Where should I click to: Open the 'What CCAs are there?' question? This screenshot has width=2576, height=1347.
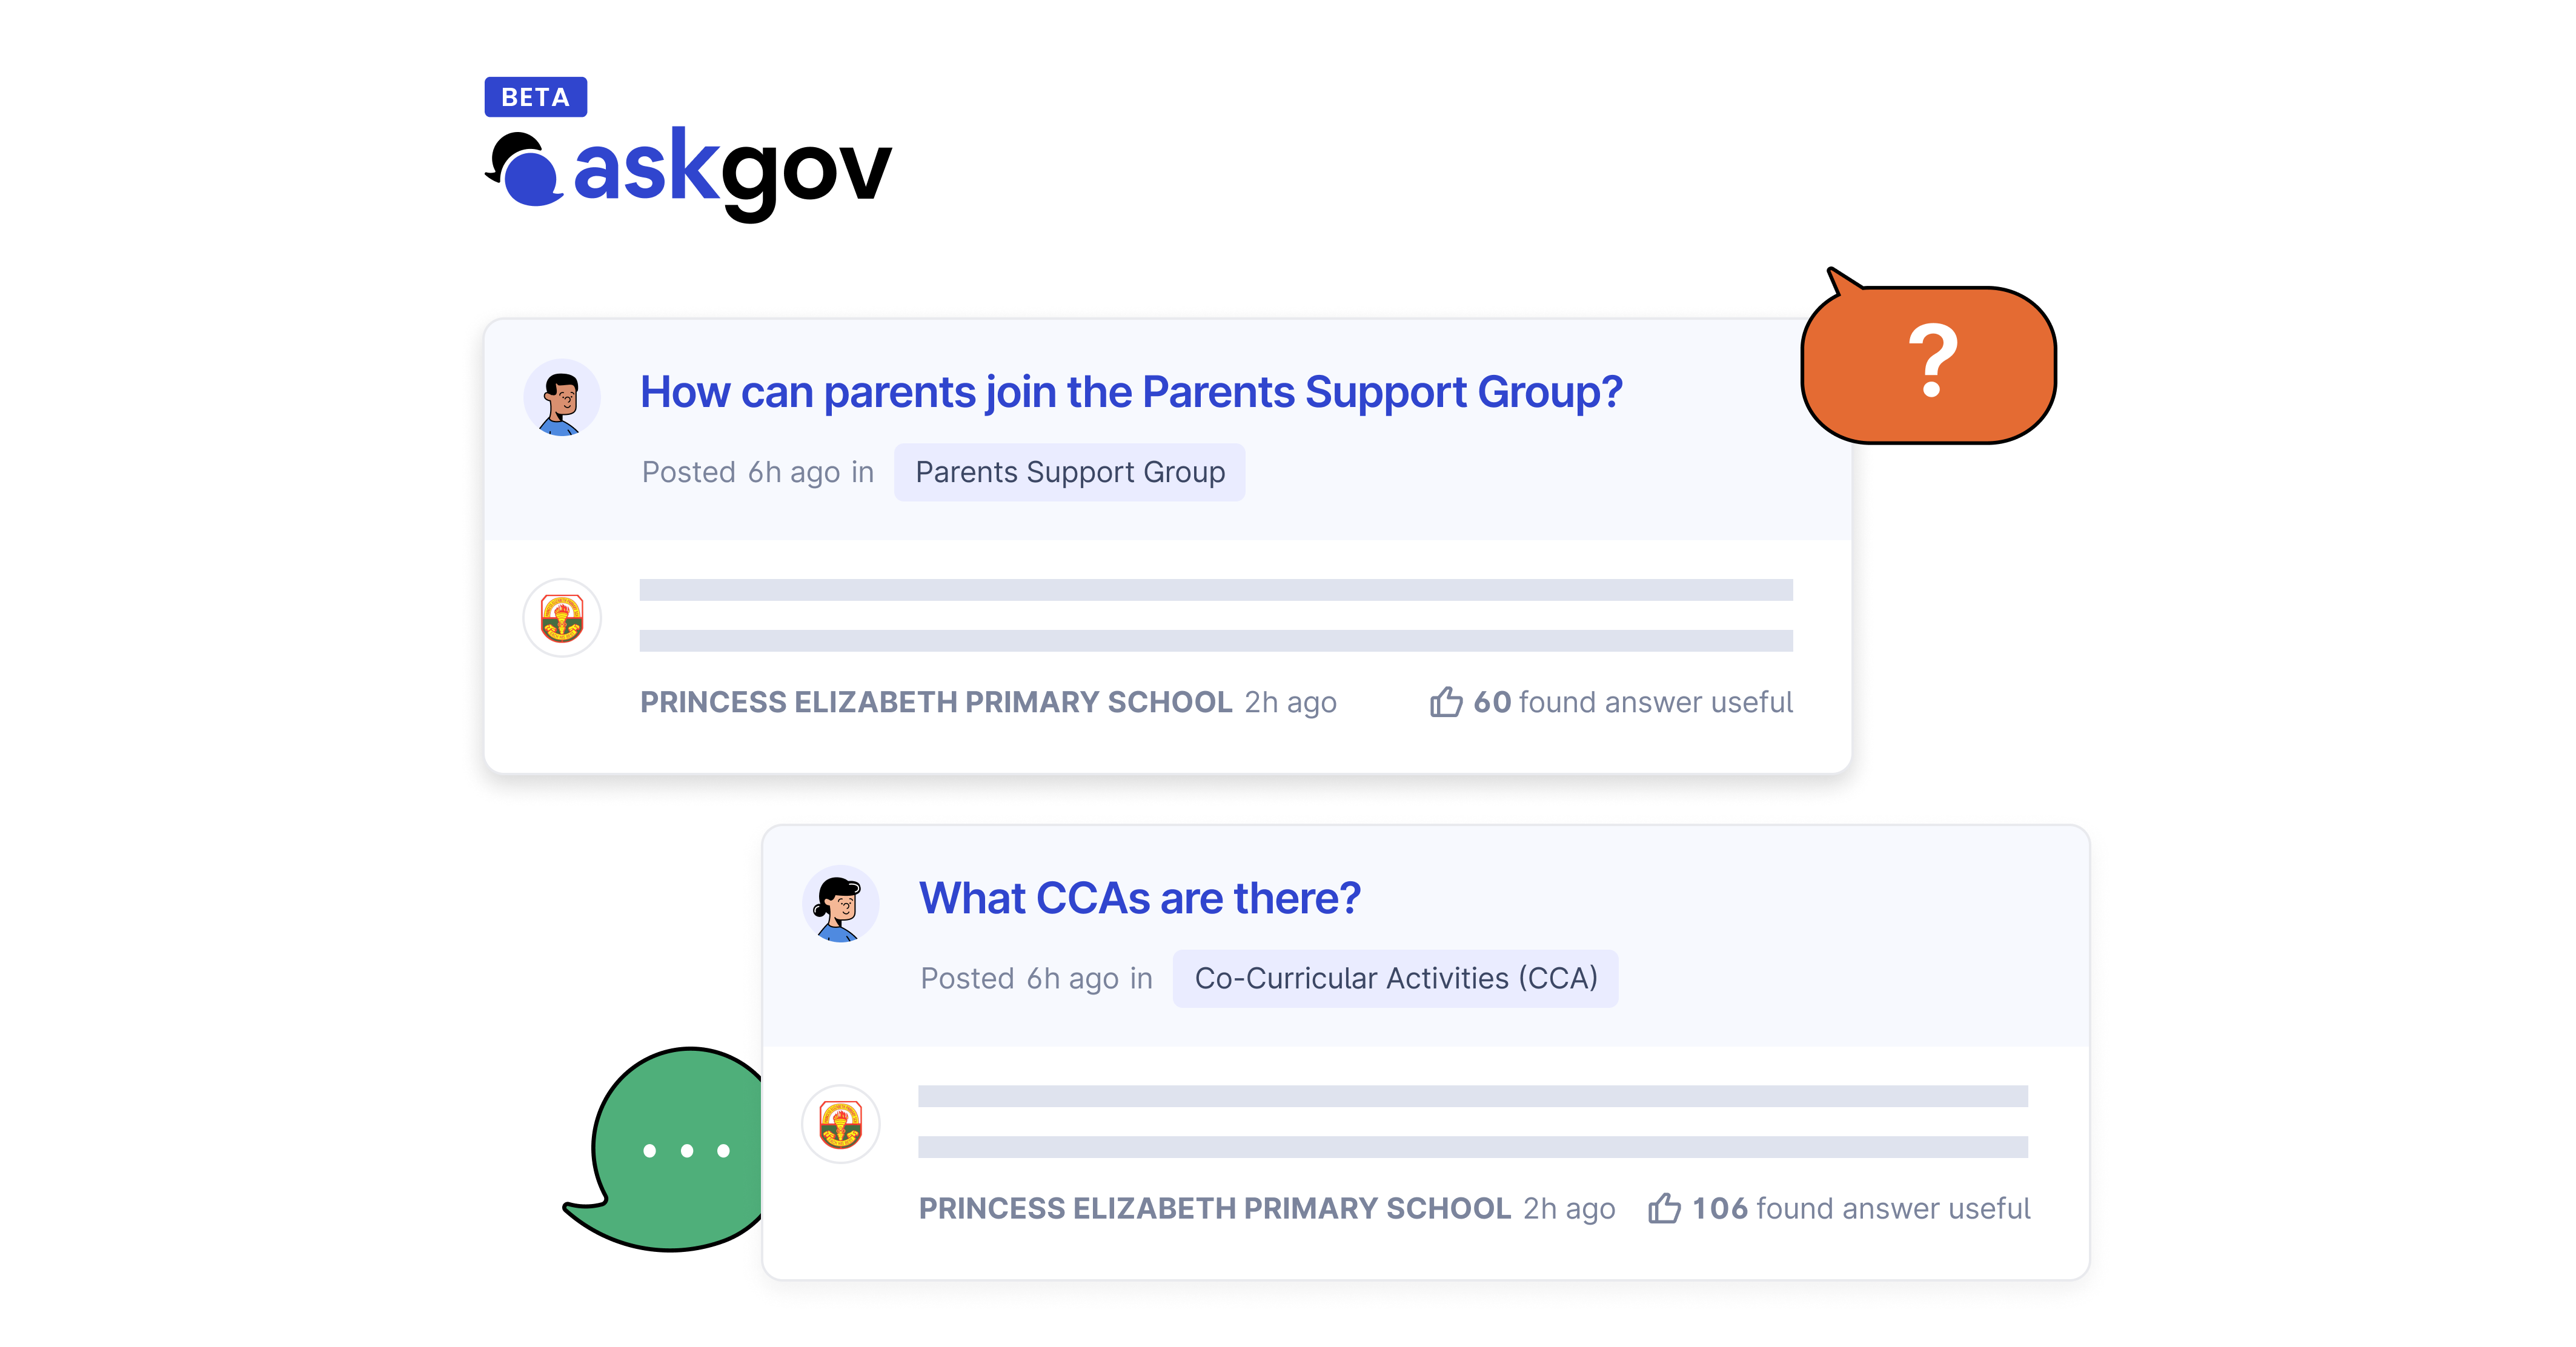[x=1139, y=898]
